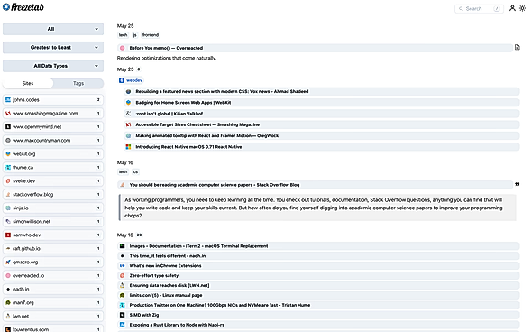Image resolution: width=531 pixels, height=332 pixels.
Task: Open :root isn't global Kilian Valkhof entry
Action: click(x=321, y=114)
